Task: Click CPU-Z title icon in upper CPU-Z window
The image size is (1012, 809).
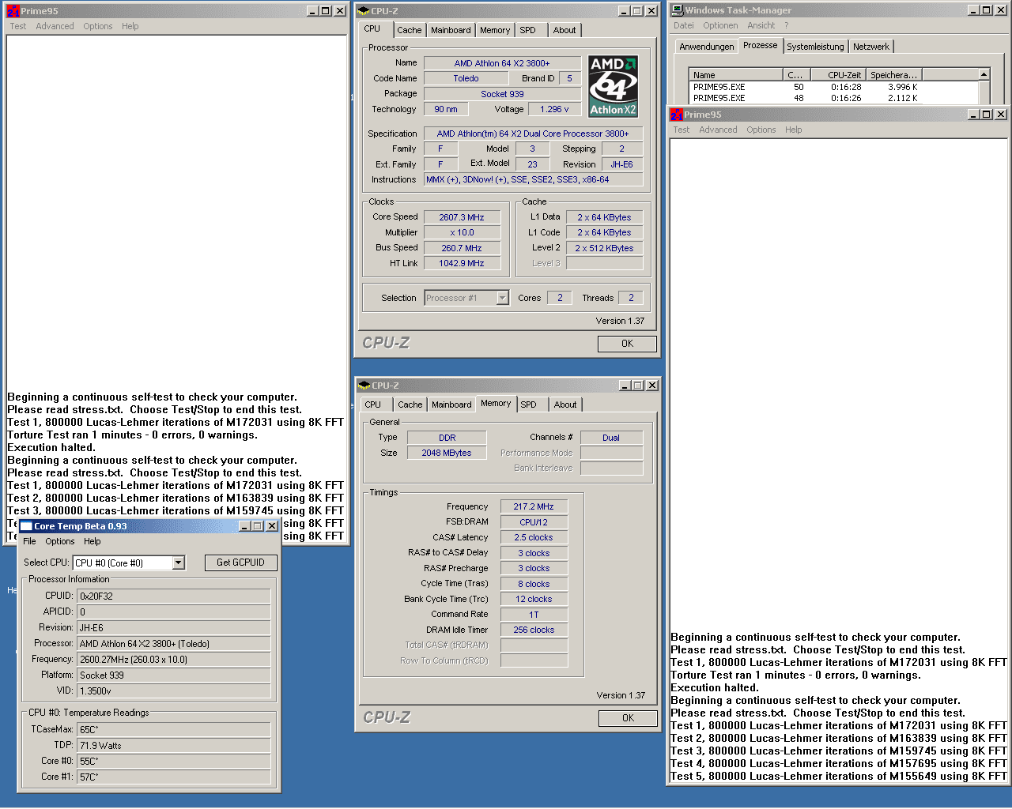Action: coord(364,11)
